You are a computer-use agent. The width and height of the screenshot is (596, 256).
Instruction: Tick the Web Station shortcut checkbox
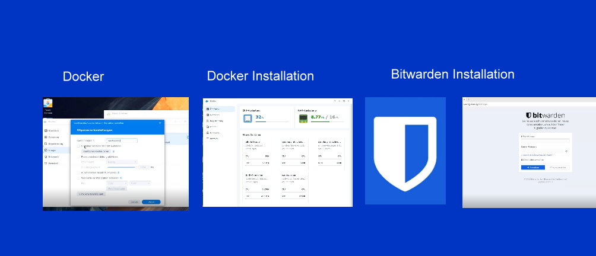pyautogui.click(x=79, y=178)
